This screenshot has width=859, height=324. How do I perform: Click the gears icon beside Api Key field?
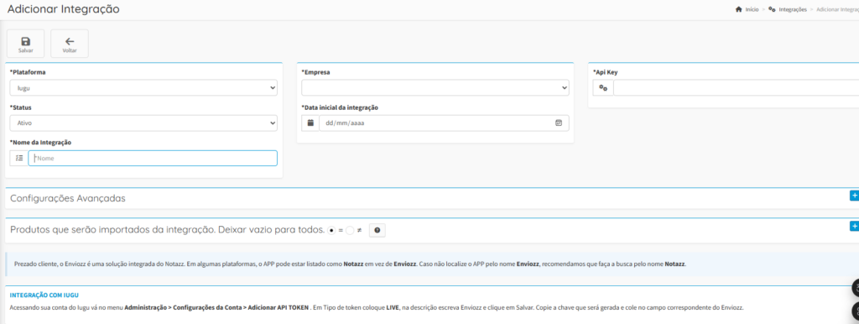click(603, 88)
